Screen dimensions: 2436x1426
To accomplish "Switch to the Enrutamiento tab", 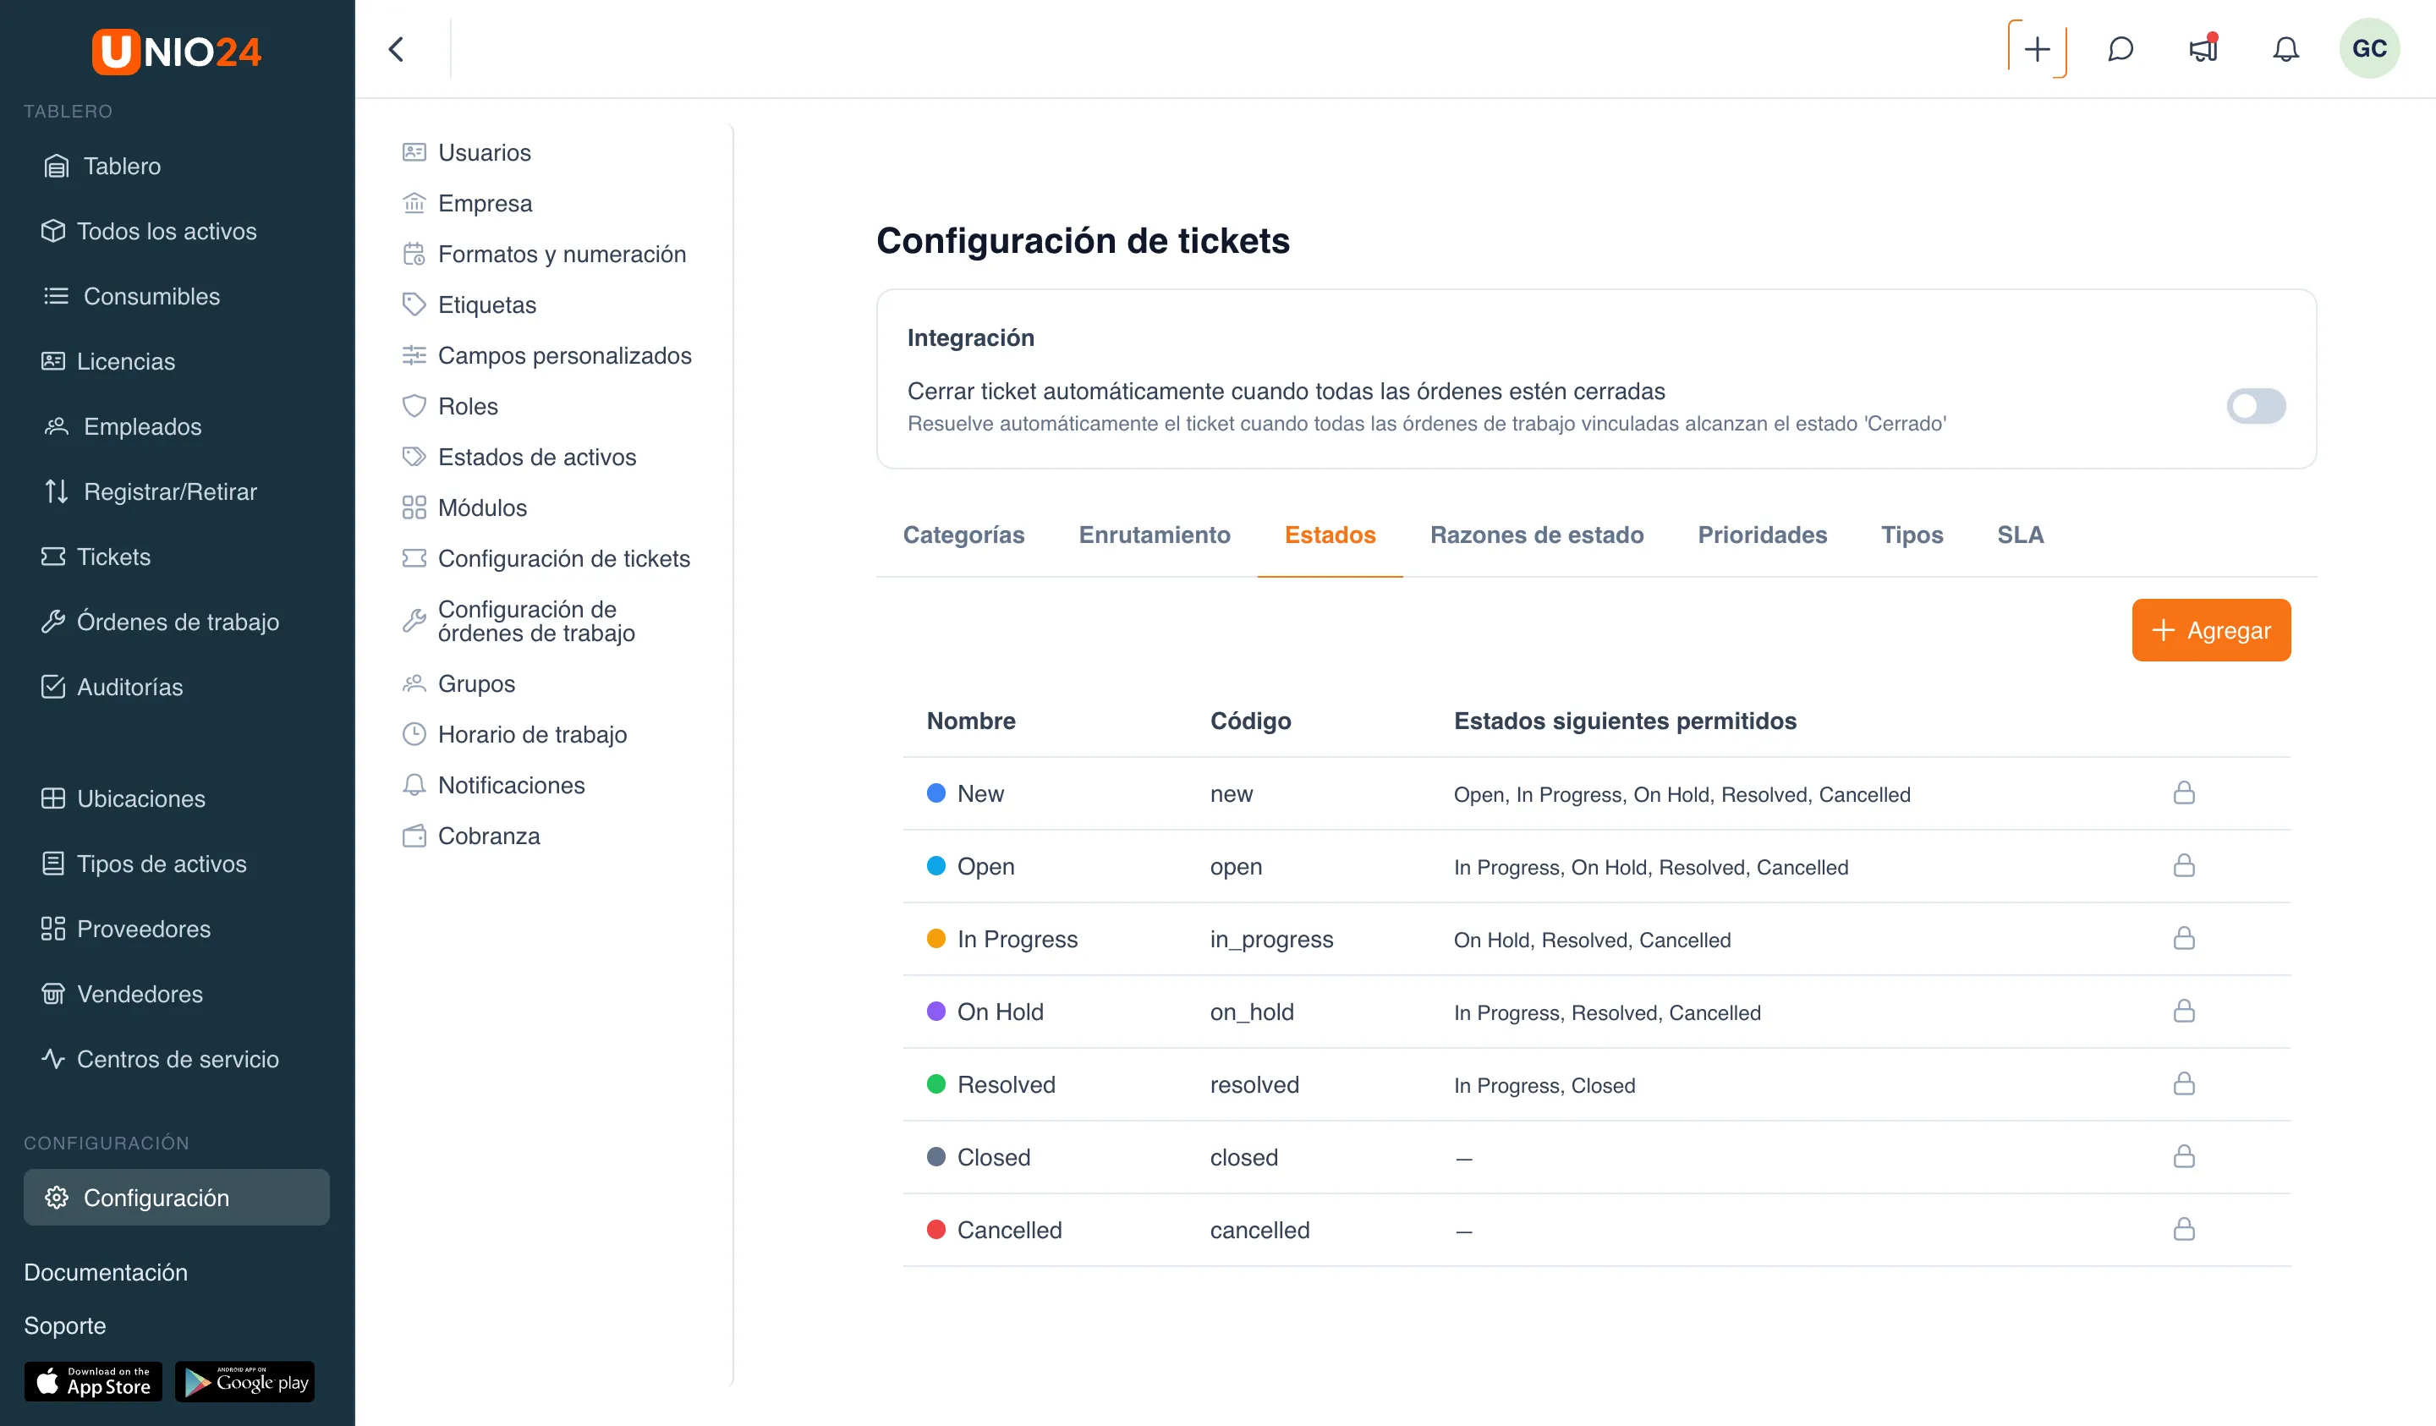I will pyautogui.click(x=1155, y=535).
